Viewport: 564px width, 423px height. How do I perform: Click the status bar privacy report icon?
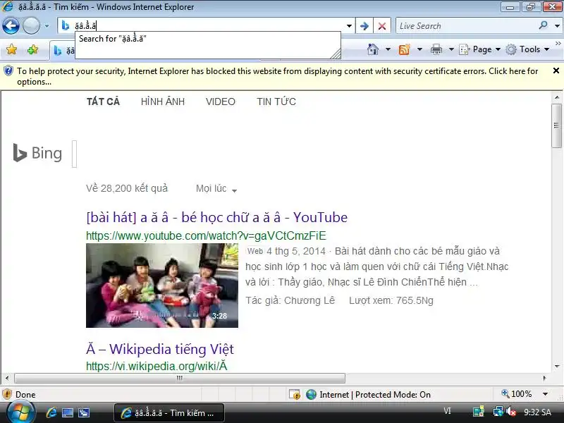295,395
